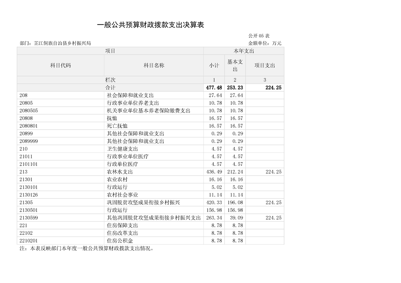Image resolution: width=401 pixels, height=283 pixels.
Task: Click the 科目代码 column header
Action: 60,65
